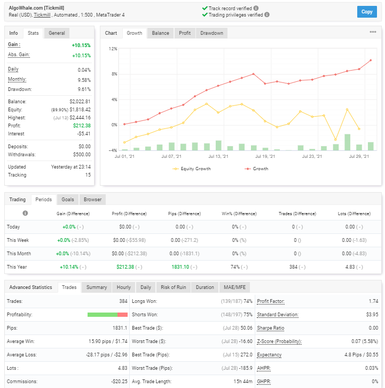The height and width of the screenshot is (388, 385).
Task: Click the Z-Score (Probability) label
Action: tap(279, 341)
